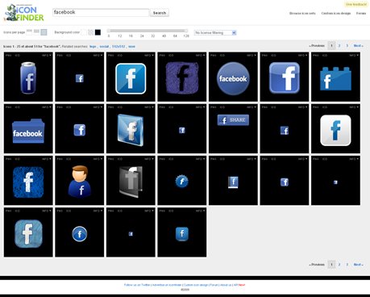Open the blue Facebook folder icon

[x=28, y=131]
